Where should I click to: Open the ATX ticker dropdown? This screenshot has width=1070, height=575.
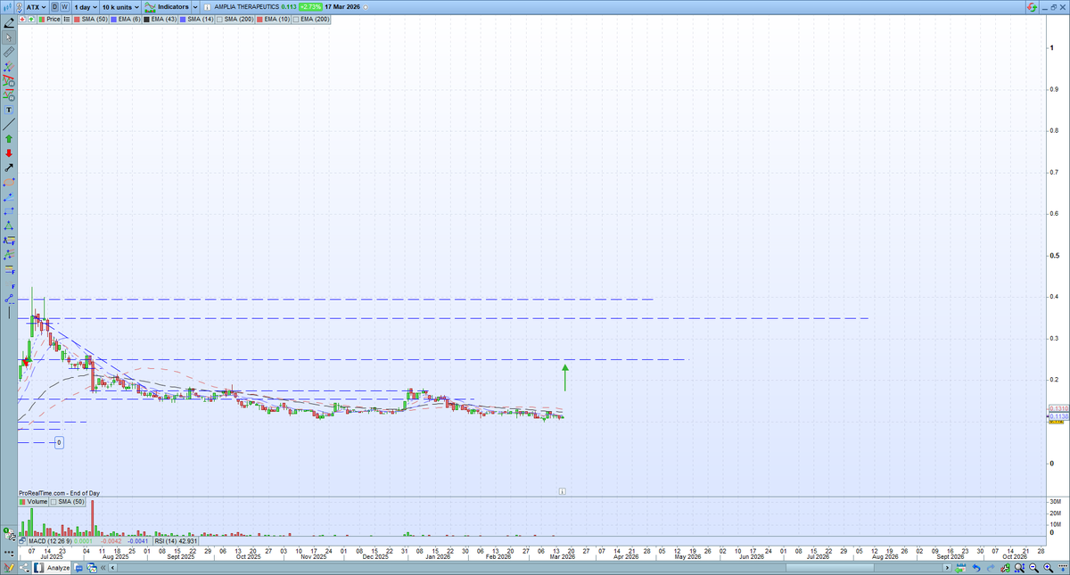(36, 6)
